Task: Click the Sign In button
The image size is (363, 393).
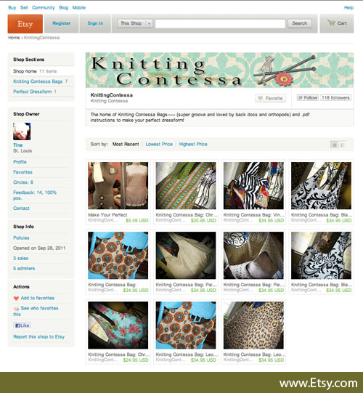Action: pos(95,23)
